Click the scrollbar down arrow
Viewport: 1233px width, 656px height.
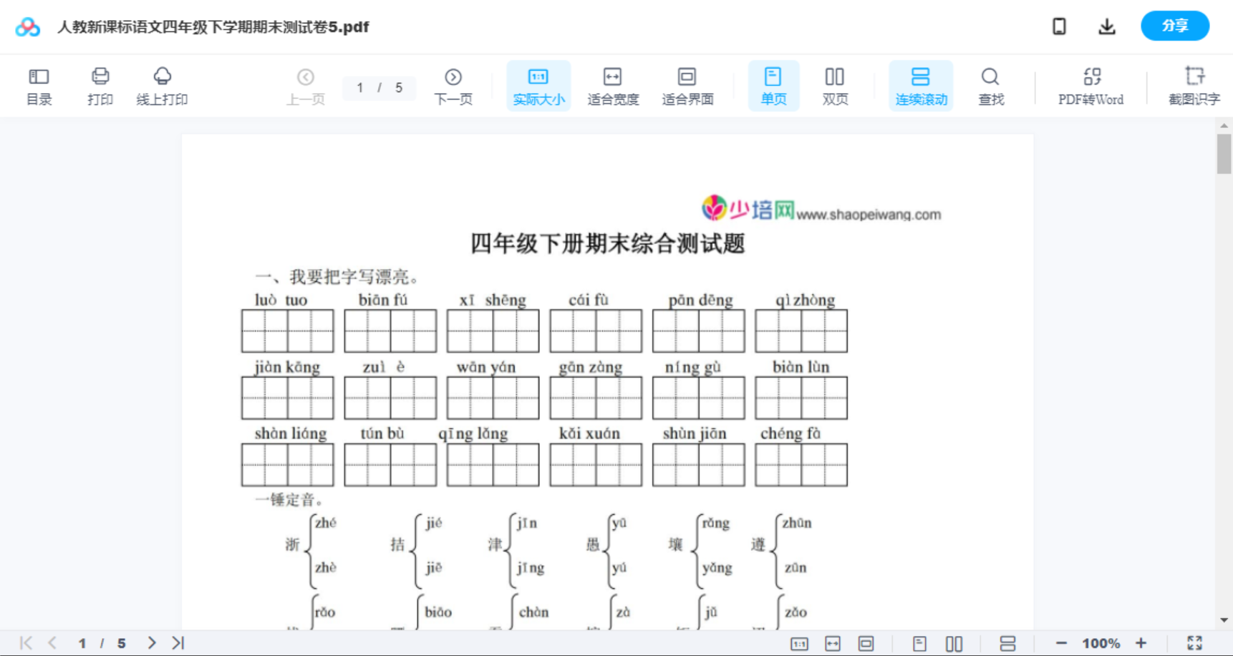(1224, 620)
